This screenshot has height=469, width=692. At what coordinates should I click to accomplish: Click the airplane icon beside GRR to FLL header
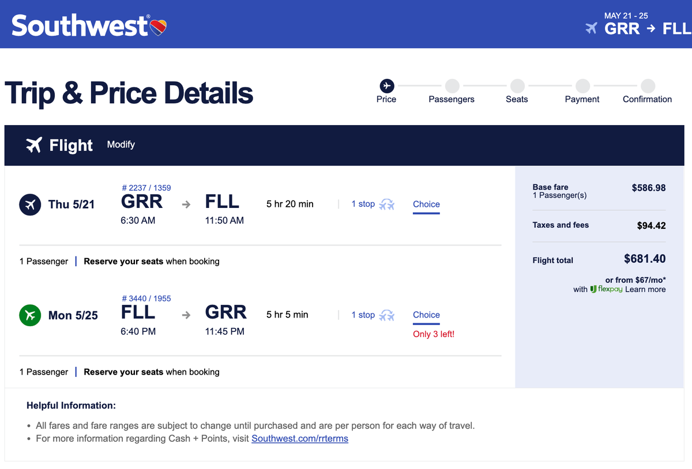591,28
